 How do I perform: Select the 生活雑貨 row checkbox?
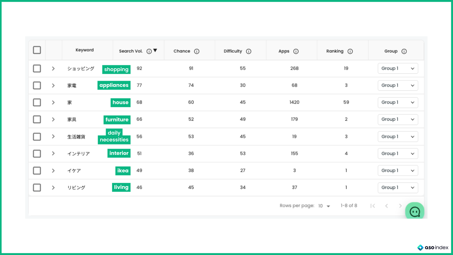(37, 137)
